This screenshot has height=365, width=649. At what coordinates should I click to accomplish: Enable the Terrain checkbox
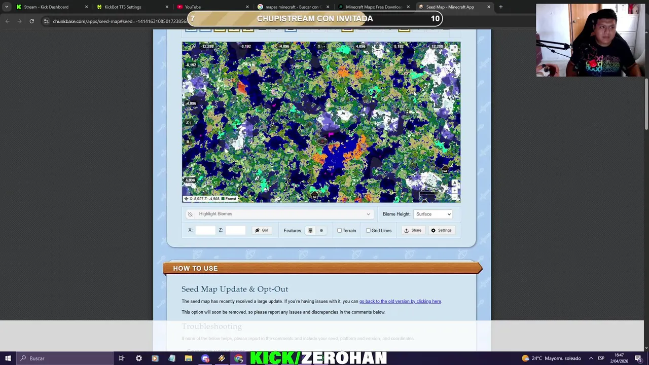(340, 231)
